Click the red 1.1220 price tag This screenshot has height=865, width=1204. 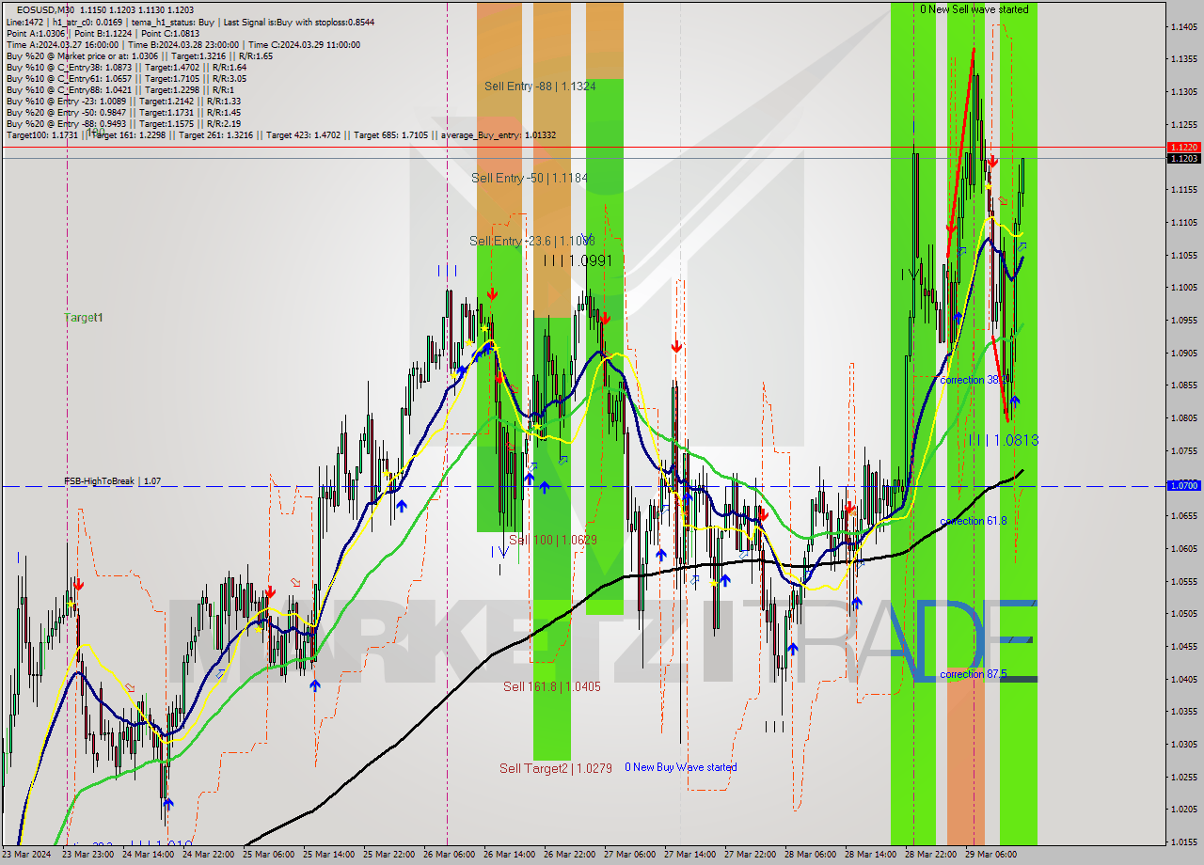click(1182, 148)
